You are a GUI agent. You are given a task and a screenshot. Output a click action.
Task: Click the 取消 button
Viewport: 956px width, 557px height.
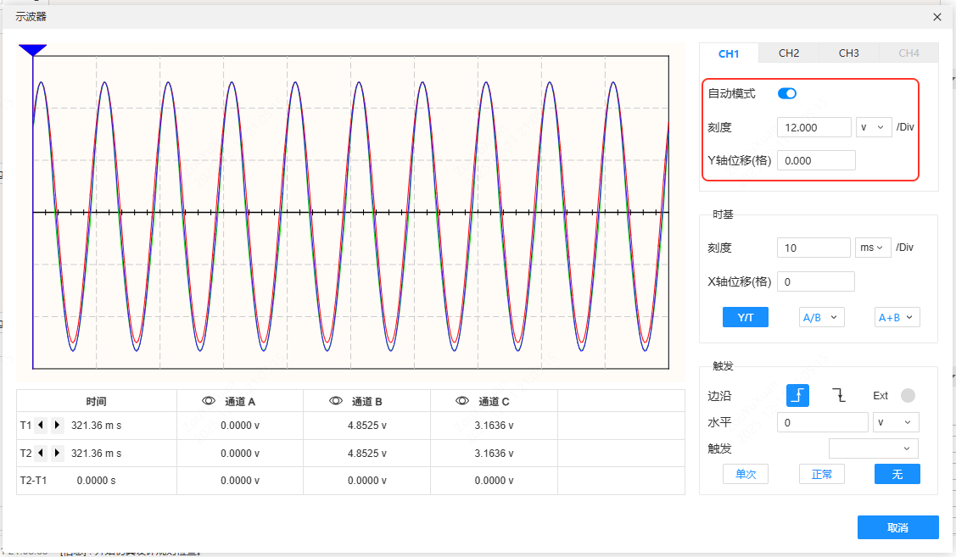click(897, 527)
